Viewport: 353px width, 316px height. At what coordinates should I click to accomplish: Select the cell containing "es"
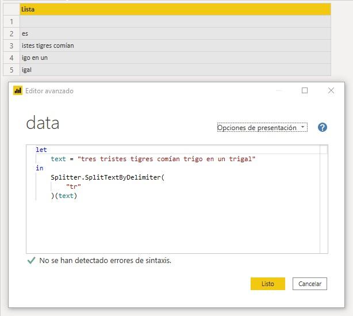click(x=175, y=33)
